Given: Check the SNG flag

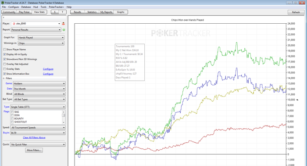Looking at the screenshot, I should pos(12,112).
